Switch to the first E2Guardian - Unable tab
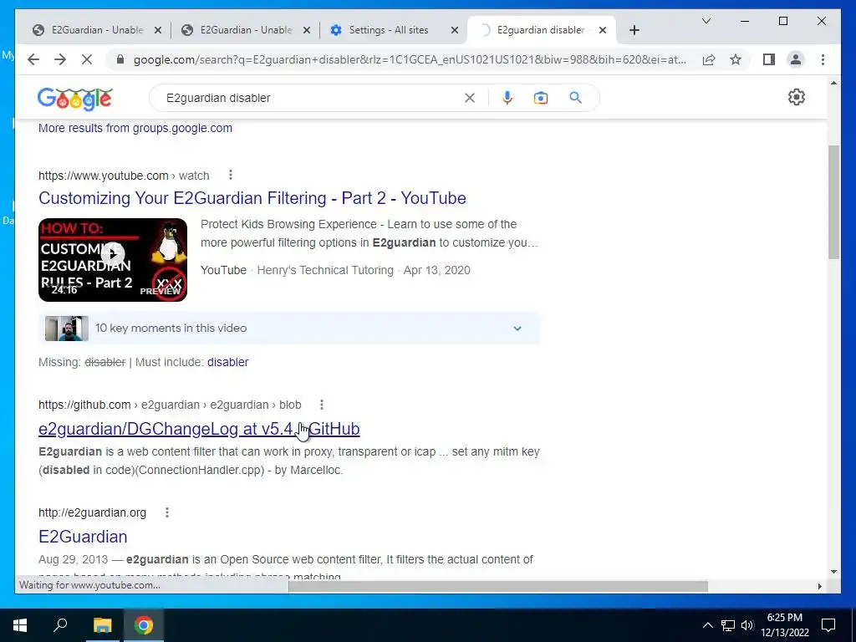 click(97, 30)
